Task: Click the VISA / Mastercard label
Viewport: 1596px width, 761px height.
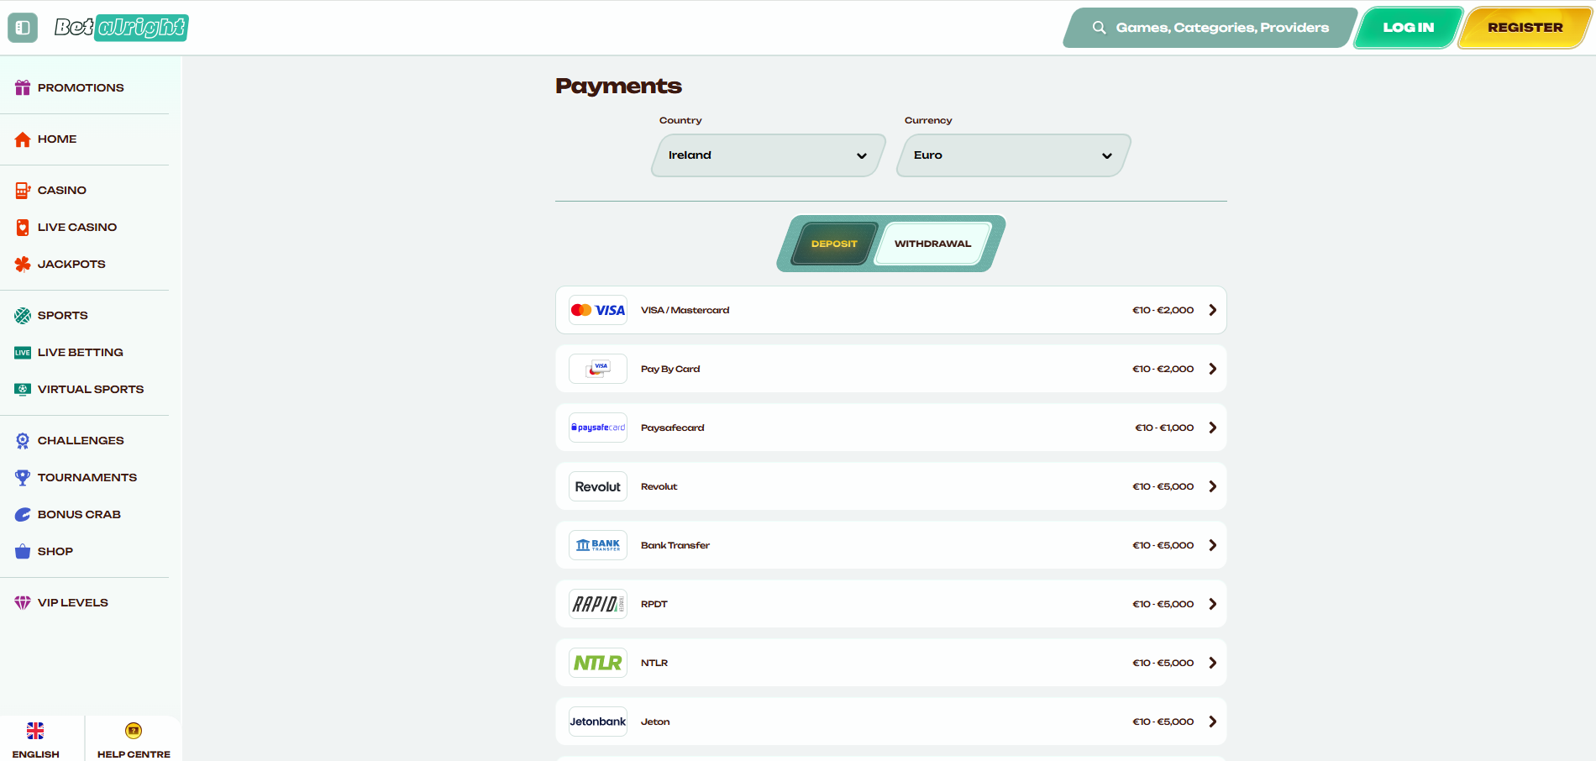Action: [685, 310]
